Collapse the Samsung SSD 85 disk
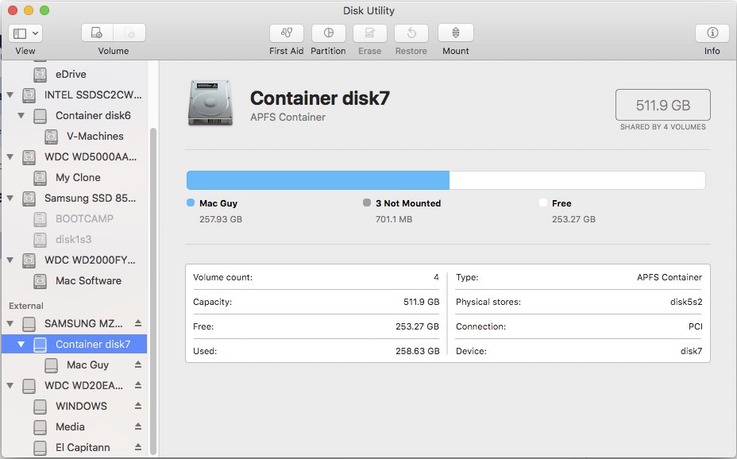 pyautogui.click(x=10, y=199)
